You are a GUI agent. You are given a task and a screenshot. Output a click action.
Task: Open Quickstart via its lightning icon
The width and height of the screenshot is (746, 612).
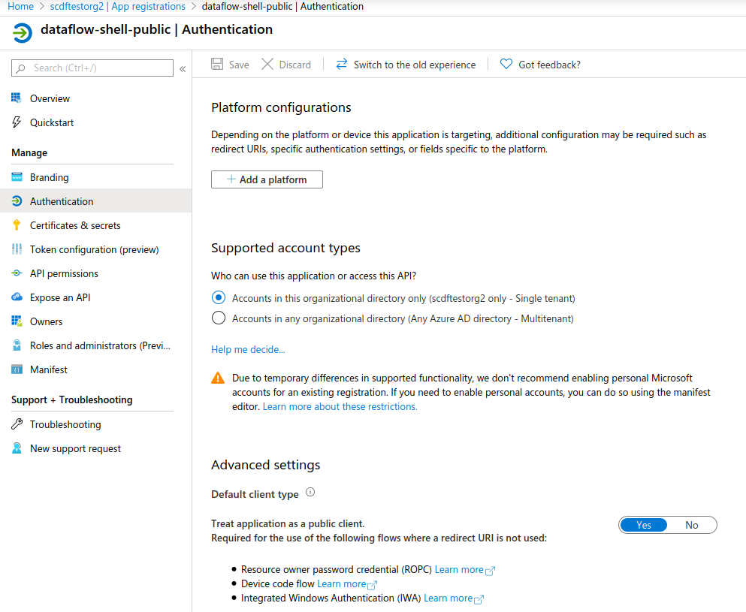click(x=17, y=122)
